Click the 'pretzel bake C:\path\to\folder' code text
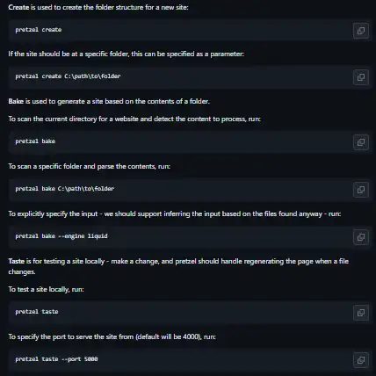This screenshot has width=376, height=376. [65, 189]
